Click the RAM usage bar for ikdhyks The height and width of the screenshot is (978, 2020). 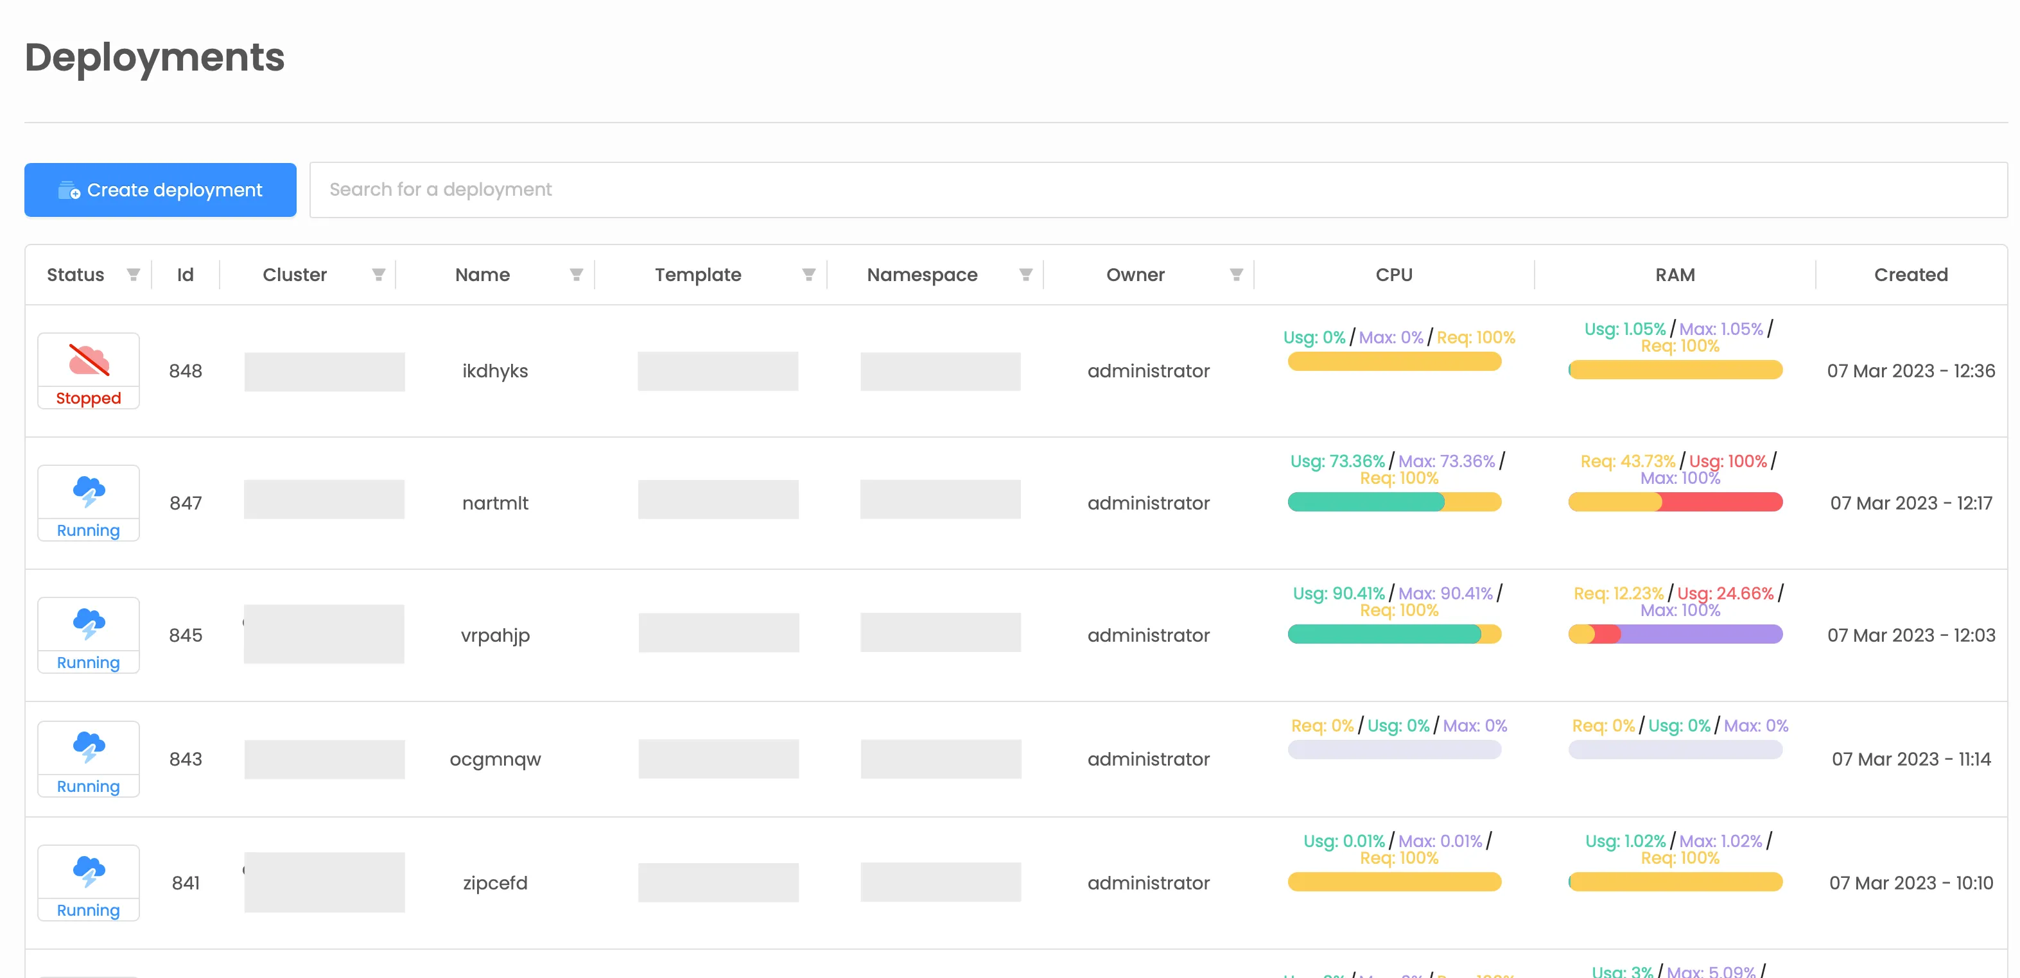(1675, 370)
